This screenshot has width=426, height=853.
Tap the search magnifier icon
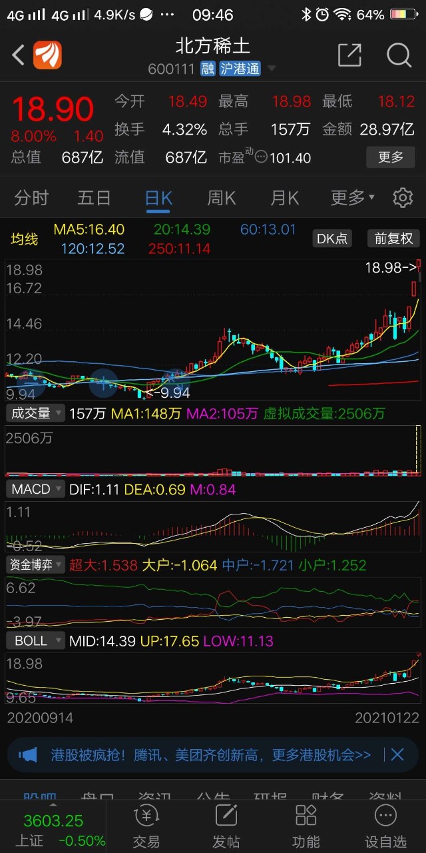point(399,55)
